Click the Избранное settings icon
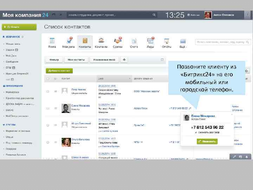 (22, 37)
